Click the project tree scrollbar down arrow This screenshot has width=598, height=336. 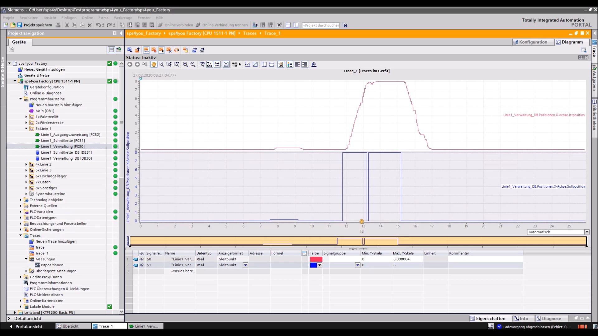pyautogui.click(x=121, y=311)
